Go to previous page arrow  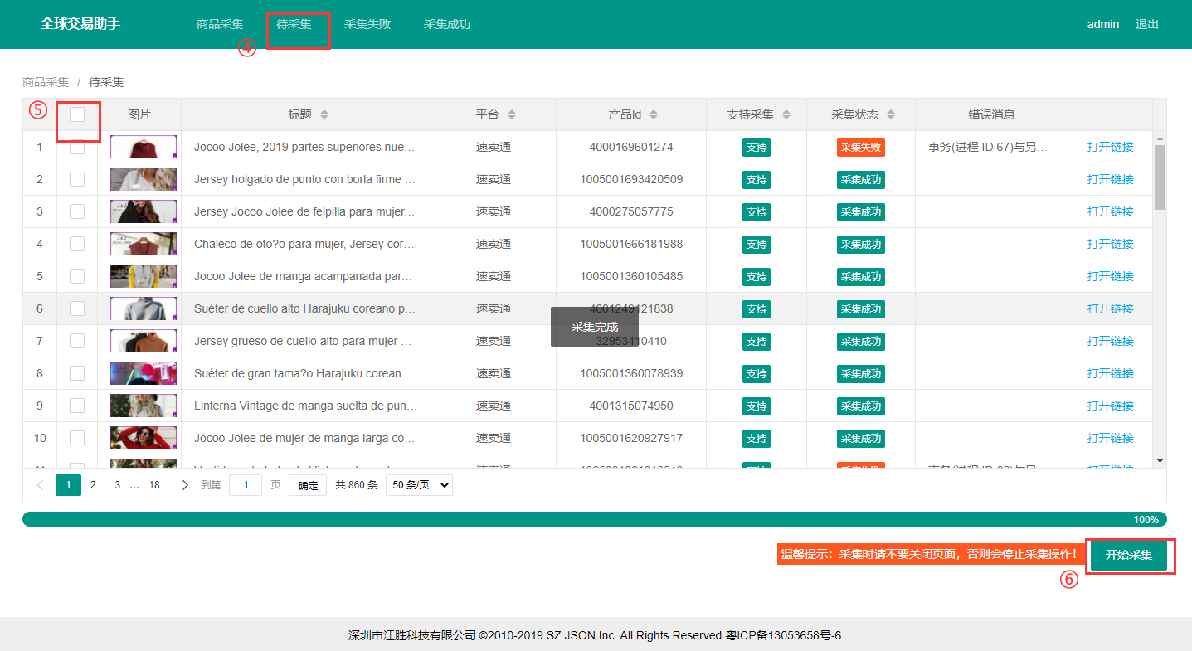tap(40, 485)
